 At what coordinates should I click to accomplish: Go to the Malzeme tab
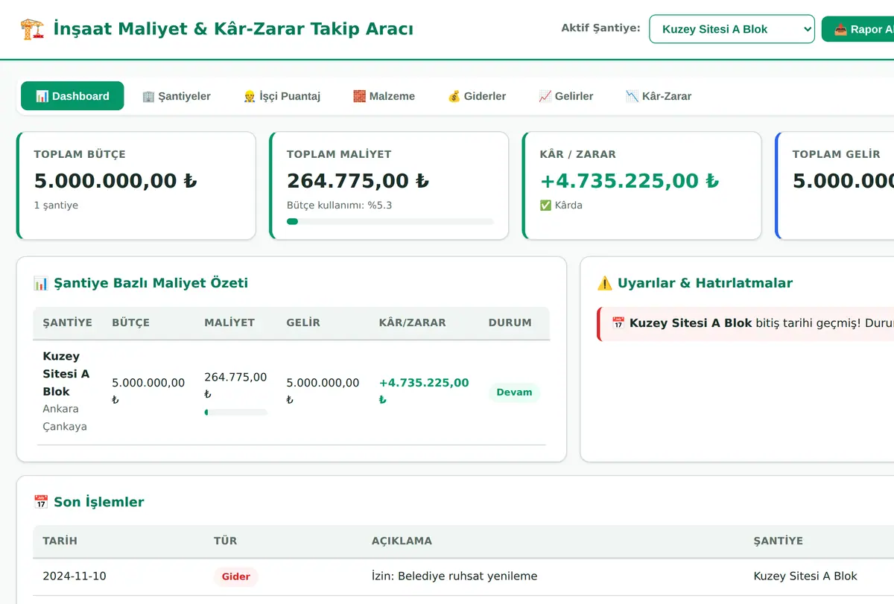[x=384, y=96]
